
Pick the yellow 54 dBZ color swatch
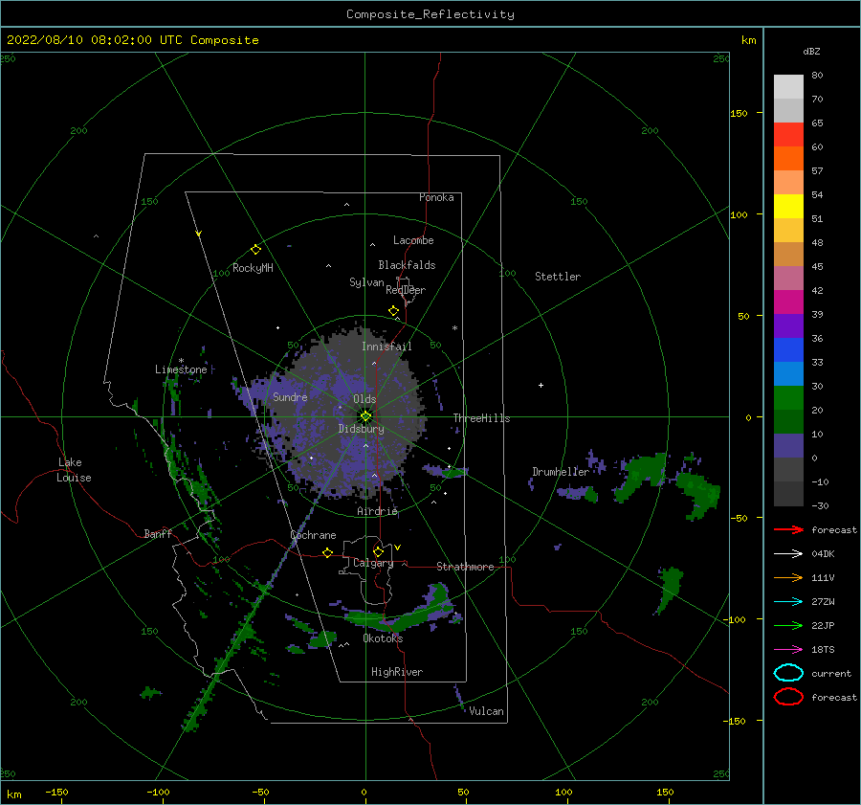click(x=788, y=207)
